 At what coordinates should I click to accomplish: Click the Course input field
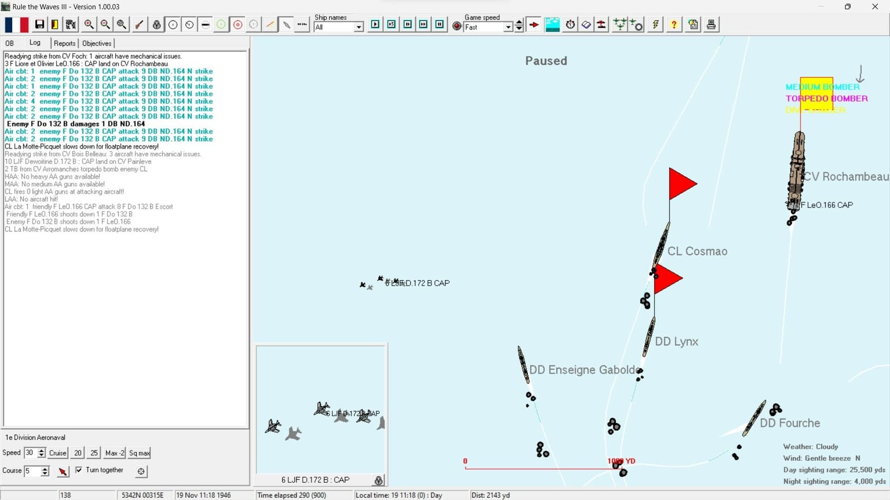[32, 471]
